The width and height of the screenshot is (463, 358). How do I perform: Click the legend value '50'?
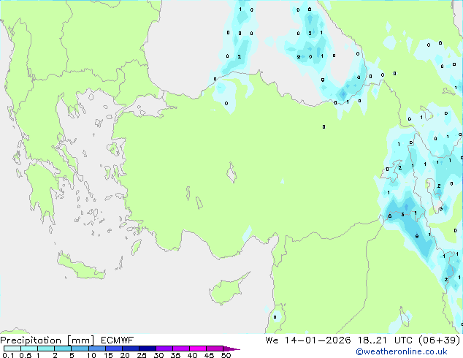coord(226,355)
